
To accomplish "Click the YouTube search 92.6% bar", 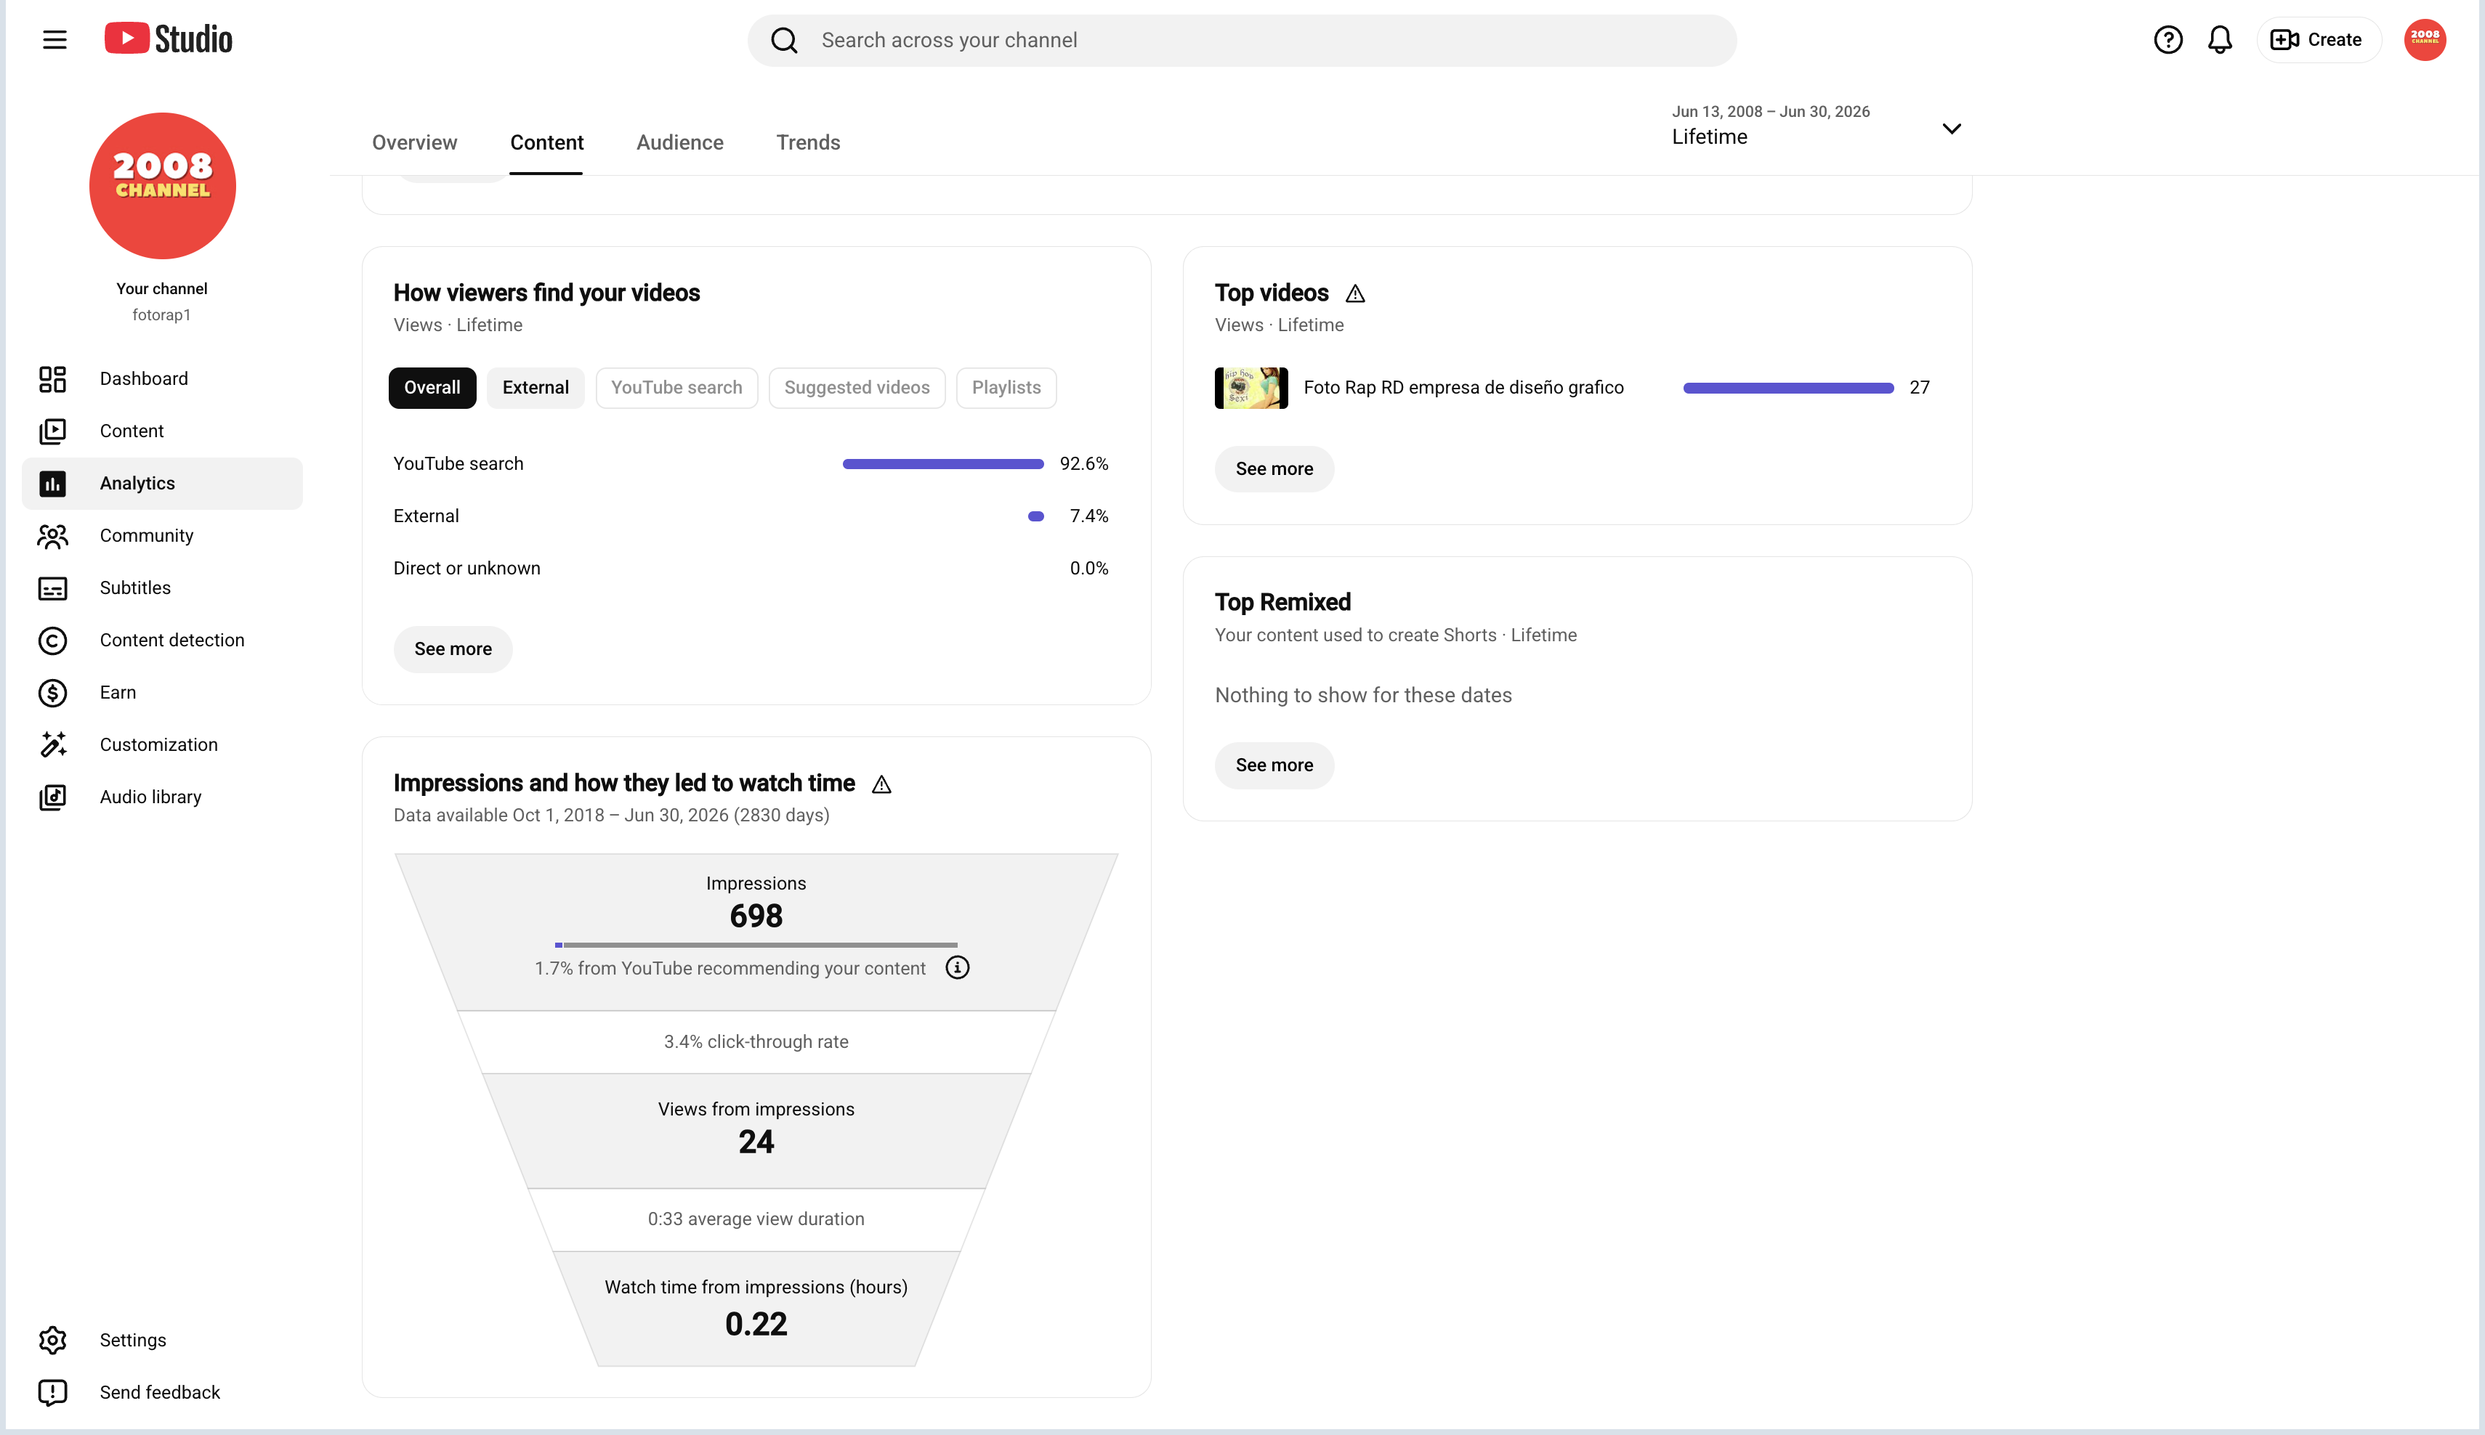I will click(942, 463).
